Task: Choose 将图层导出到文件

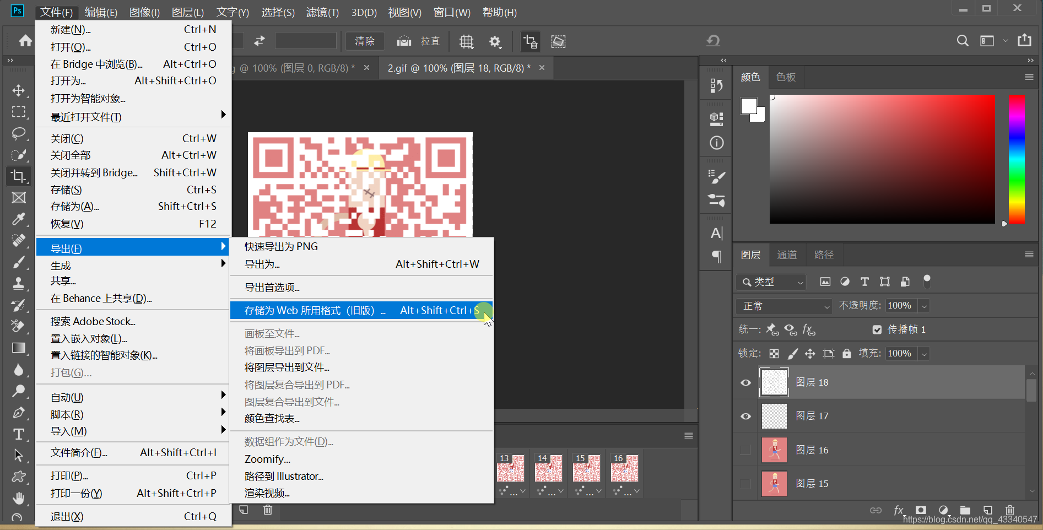Action: coord(361,367)
